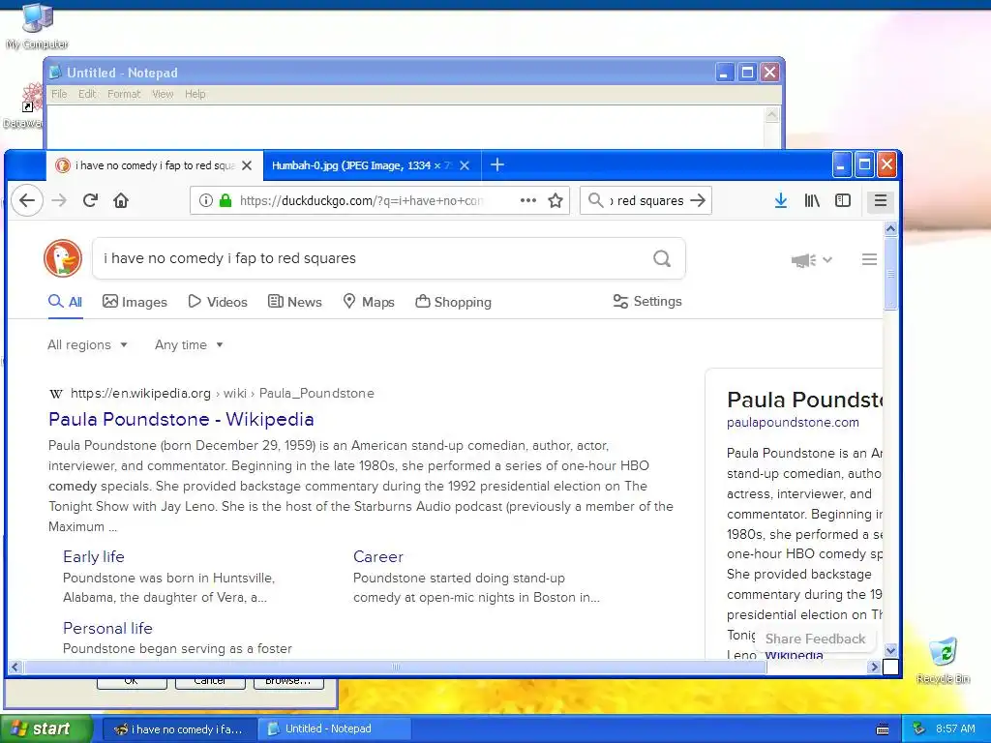Screen dimensions: 991x743
Task: Open Notepad's Help menu
Action: pos(195,94)
